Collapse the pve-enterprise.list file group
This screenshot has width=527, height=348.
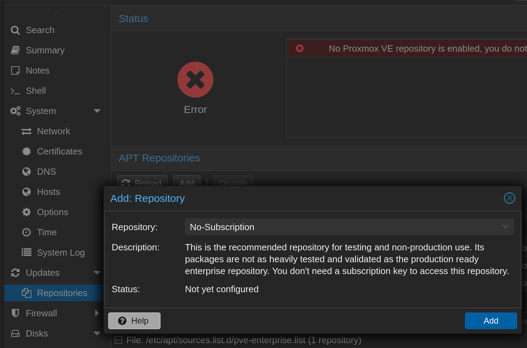click(x=118, y=340)
